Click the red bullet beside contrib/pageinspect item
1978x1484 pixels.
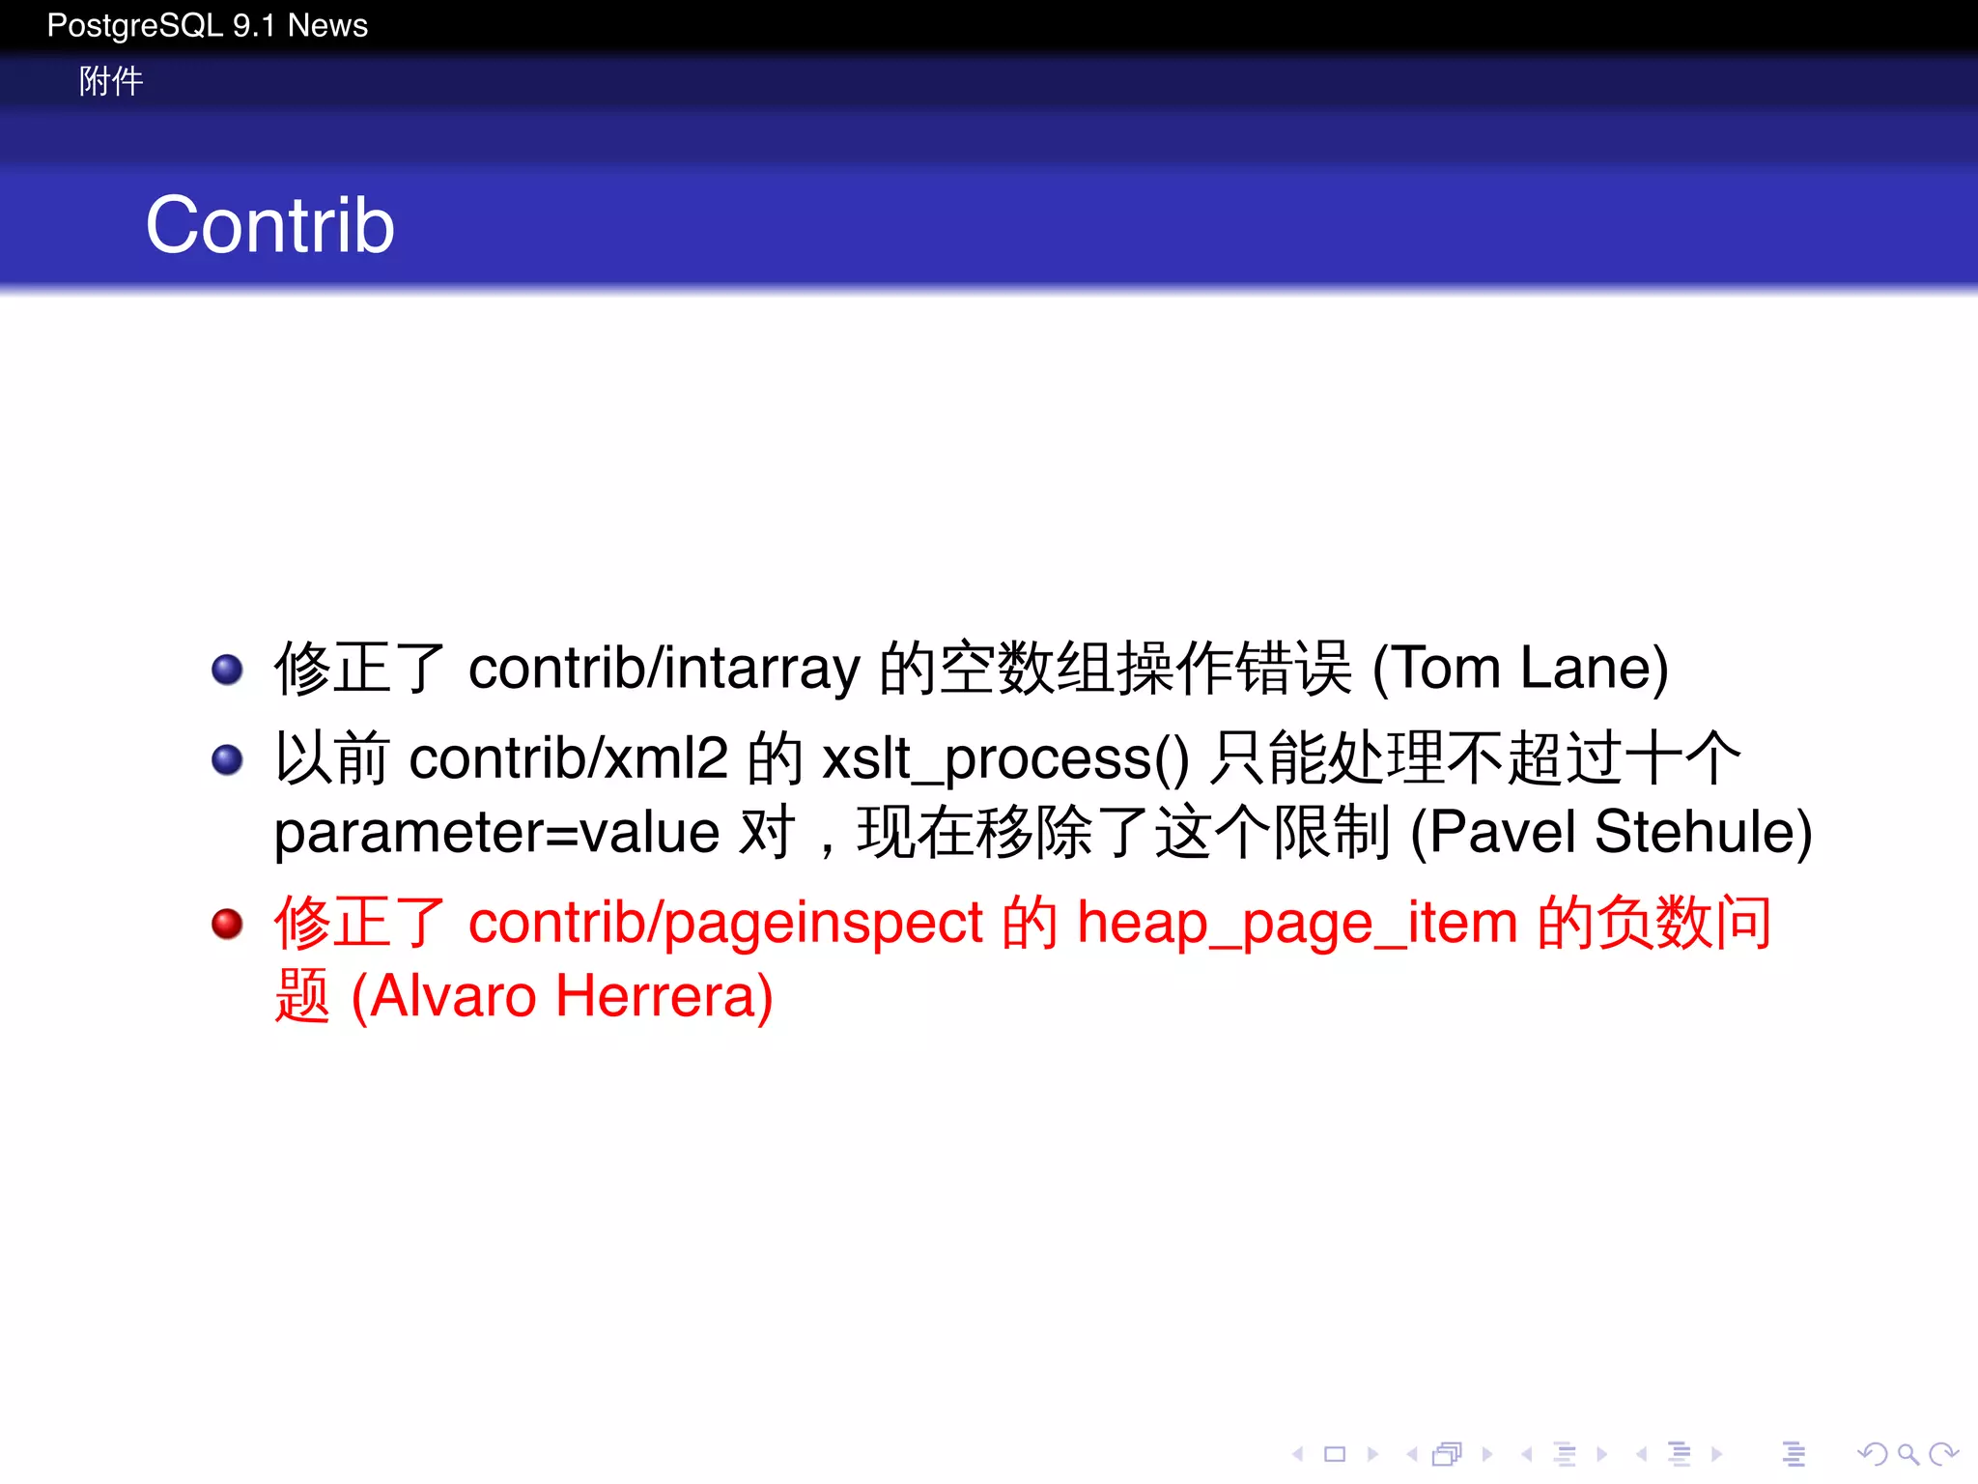[x=227, y=924]
